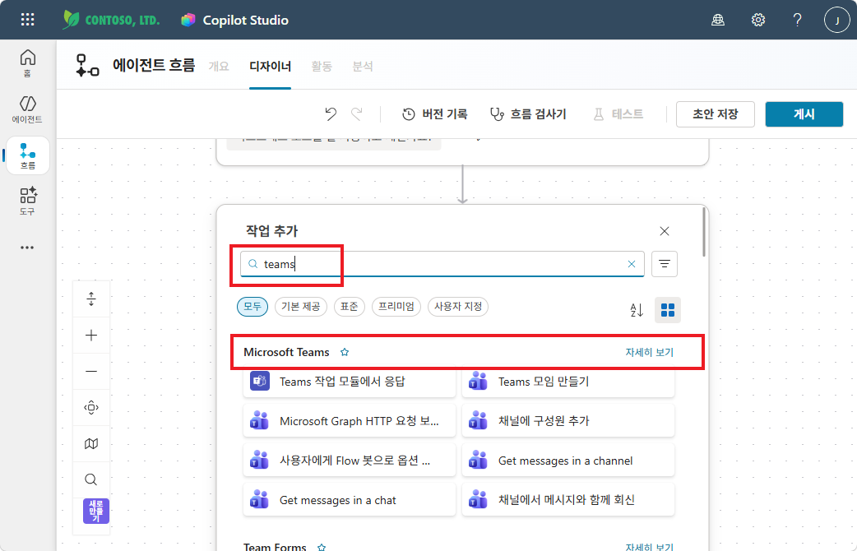The image size is (857, 551).
Task: Select 사용자에게 Flow 봇으로 옵션 action
Action: (x=350, y=461)
